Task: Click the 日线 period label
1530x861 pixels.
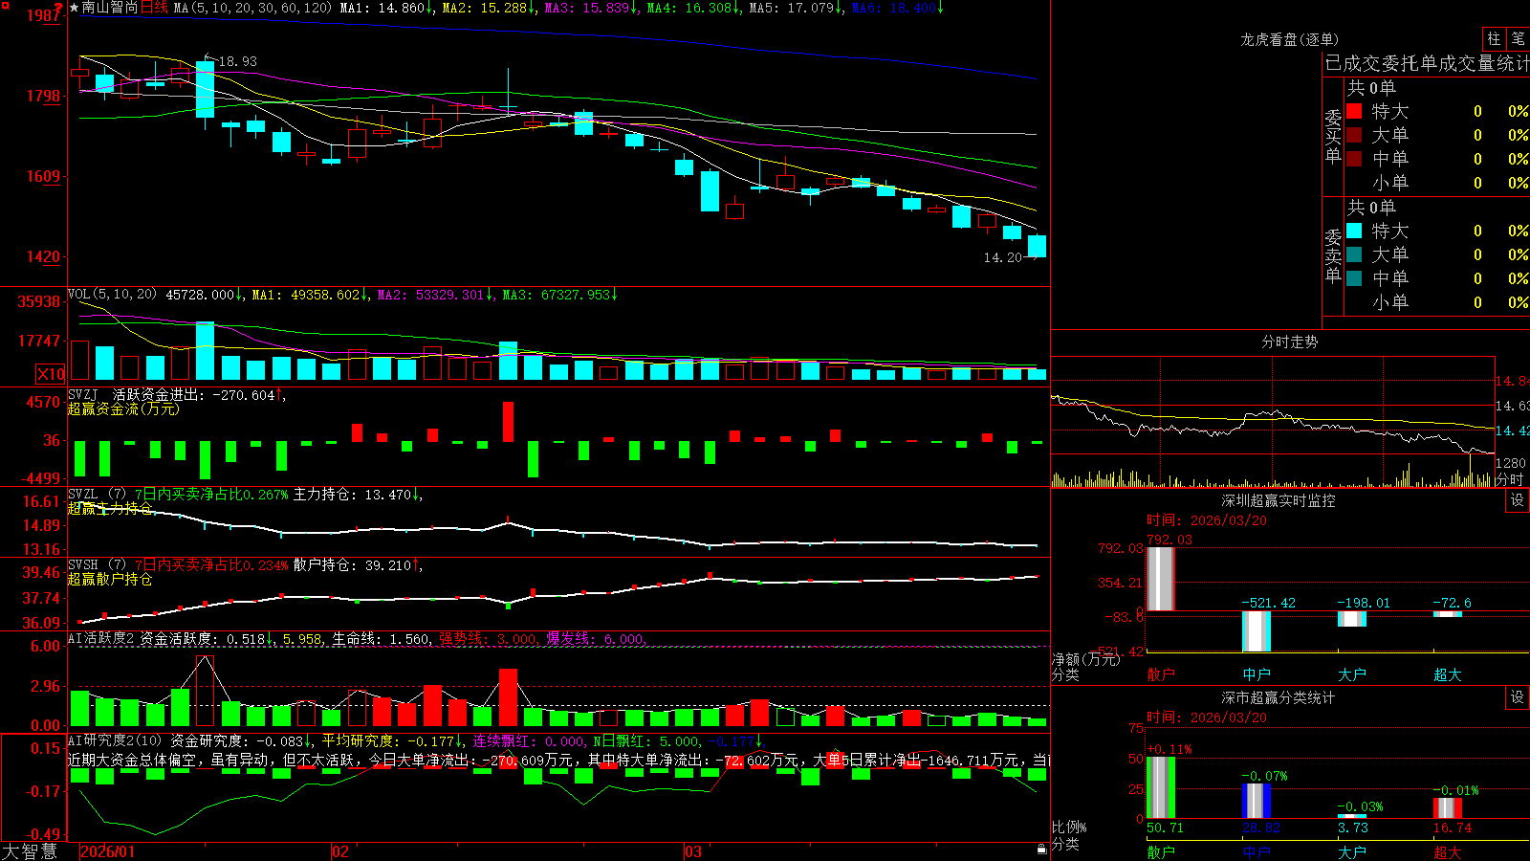Action: point(154,8)
